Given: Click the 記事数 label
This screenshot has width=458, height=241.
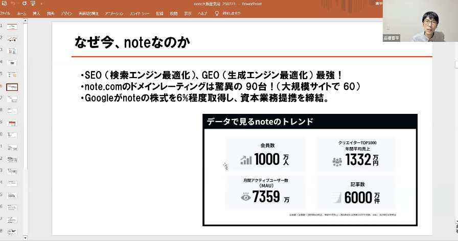Looking at the screenshot, I should point(357,184).
